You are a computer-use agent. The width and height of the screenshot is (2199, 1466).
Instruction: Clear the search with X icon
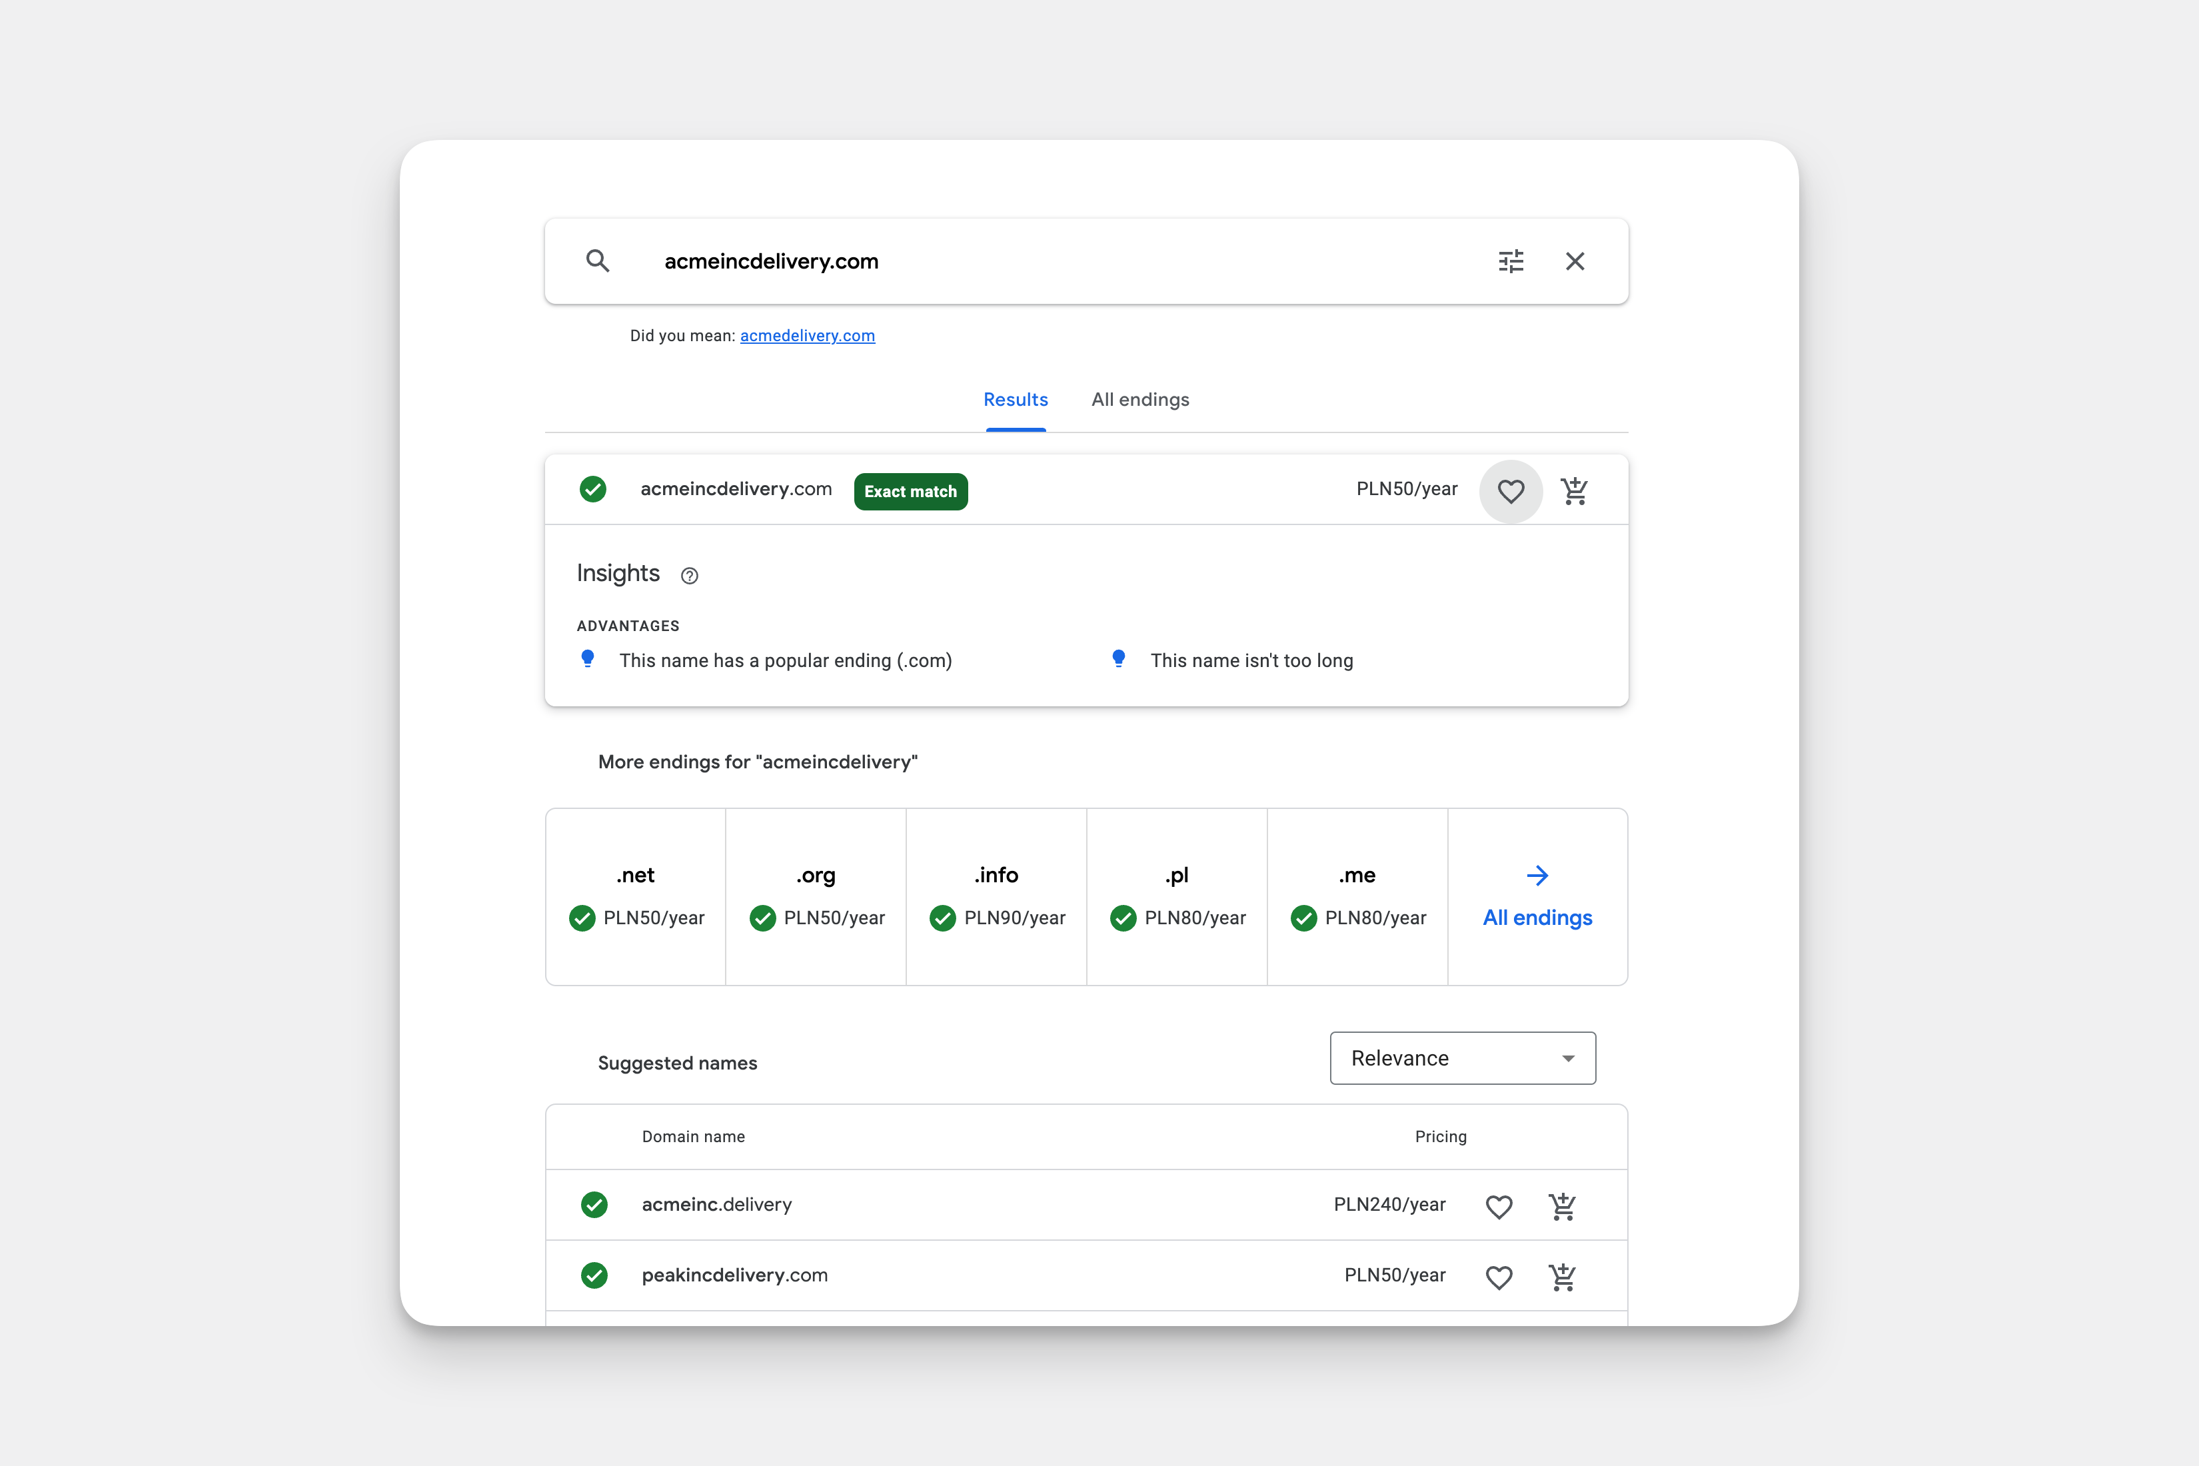tap(1575, 261)
